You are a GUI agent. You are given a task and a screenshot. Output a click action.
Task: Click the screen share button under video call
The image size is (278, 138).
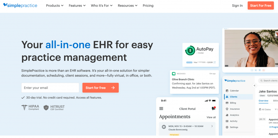(260, 70)
